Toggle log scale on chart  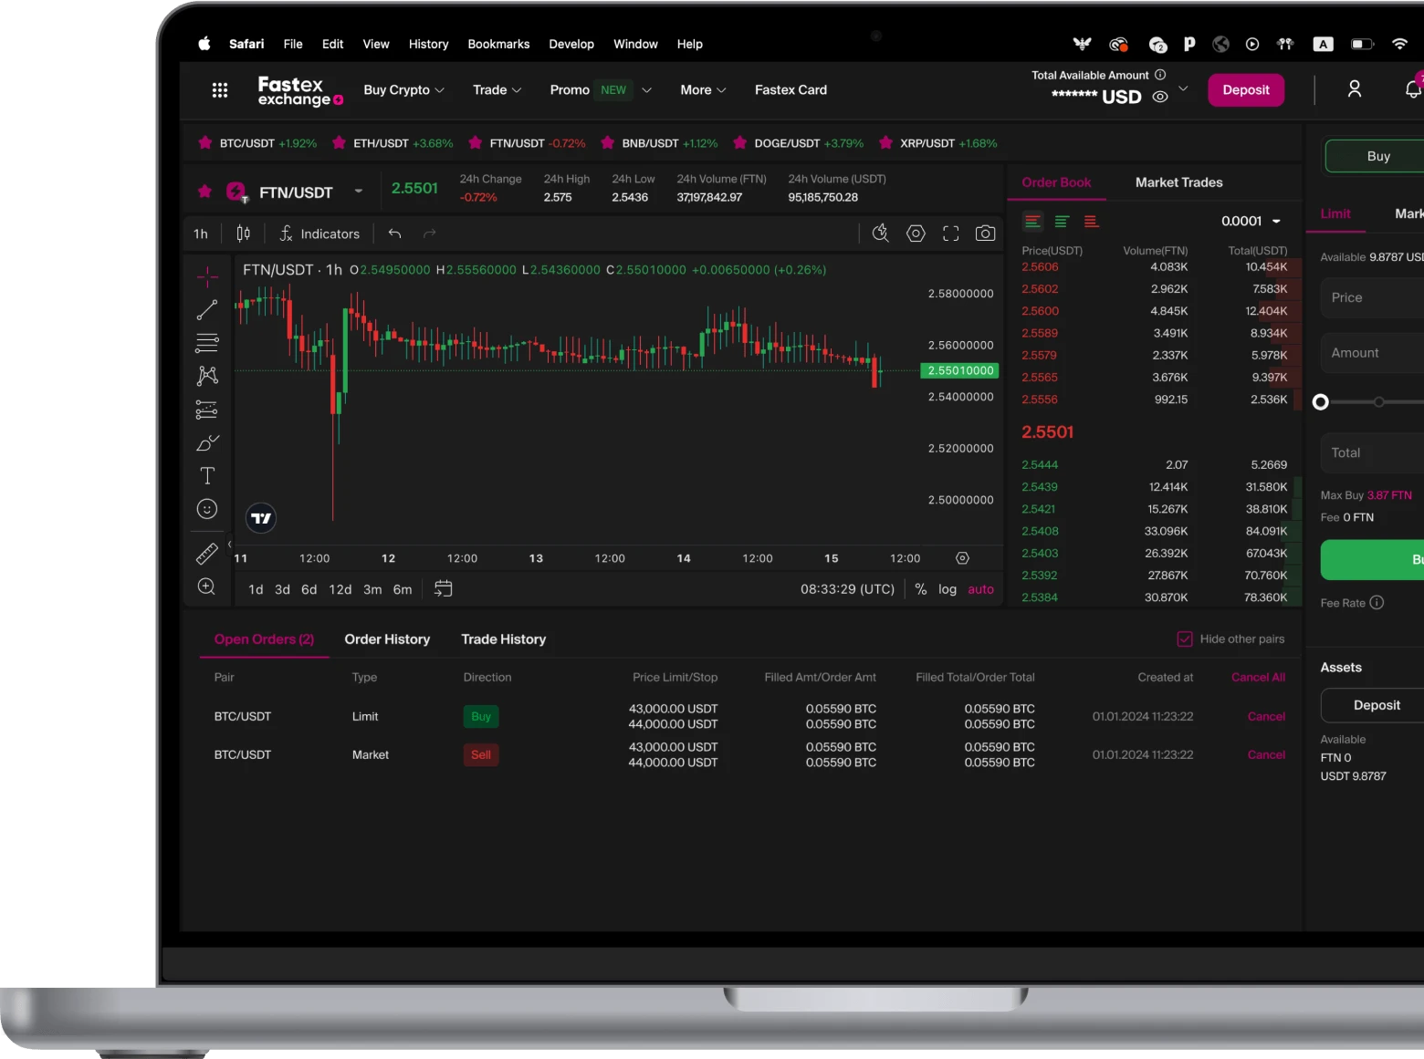pyautogui.click(x=948, y=589)
